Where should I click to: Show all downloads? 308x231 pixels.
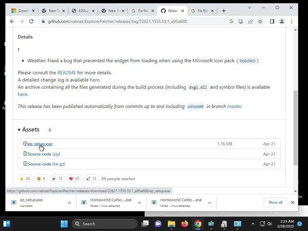pyautogui.click(x=275, y=202)
